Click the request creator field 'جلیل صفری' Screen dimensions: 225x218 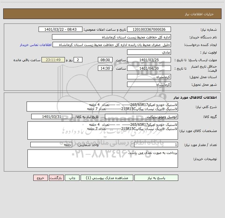[x=112, y=44]
